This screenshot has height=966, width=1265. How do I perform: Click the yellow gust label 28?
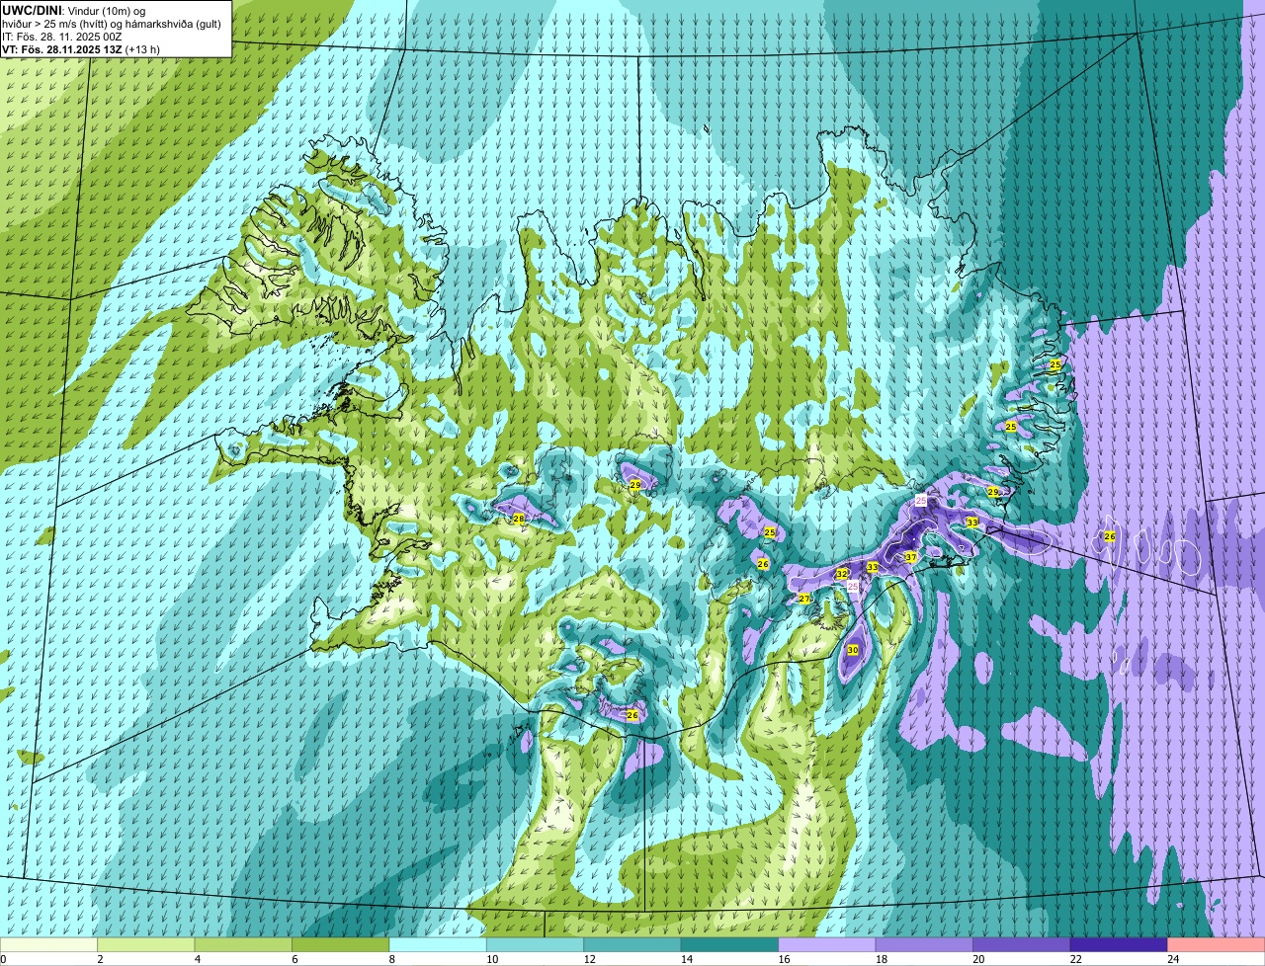click(519, 519)
